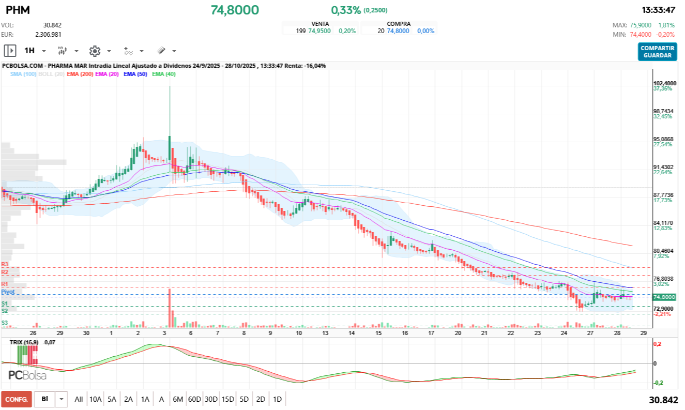This screenshot has height=410, width=685.
Task: Open the dropdown next to BI button
Action: 62,399
